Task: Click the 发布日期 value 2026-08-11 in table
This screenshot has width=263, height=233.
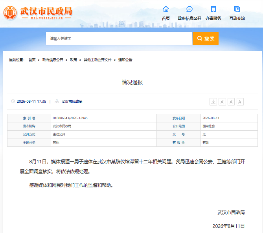Action: point(211,118)
